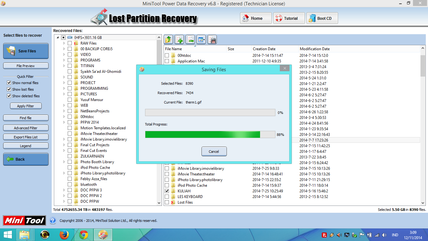
Task: Click the battery power tray icon
Action: click(x=369, y=235)
